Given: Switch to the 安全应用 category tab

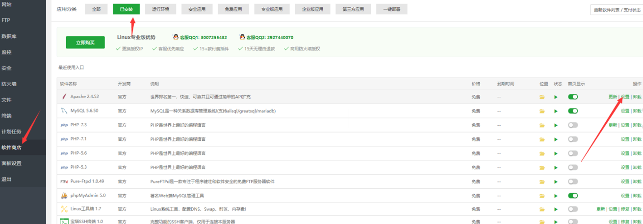Looking at the screenshot, I should (197, 9).
